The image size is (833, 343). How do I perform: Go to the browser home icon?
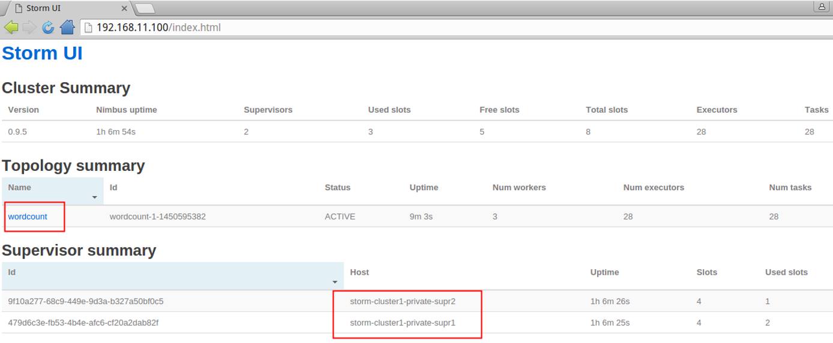[x=67, y=28]
